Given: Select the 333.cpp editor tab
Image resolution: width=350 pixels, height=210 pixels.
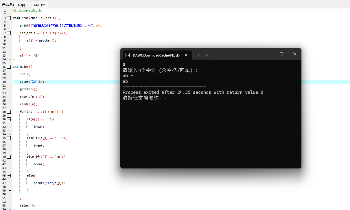Looking at the screenshot, I should pyautogui.click(x=39, y=5).
